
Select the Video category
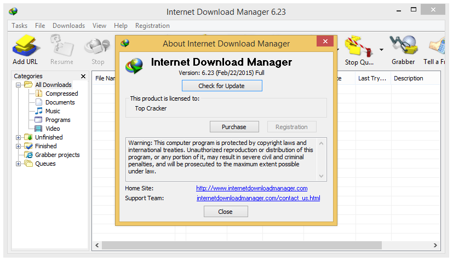coord(53,129)
